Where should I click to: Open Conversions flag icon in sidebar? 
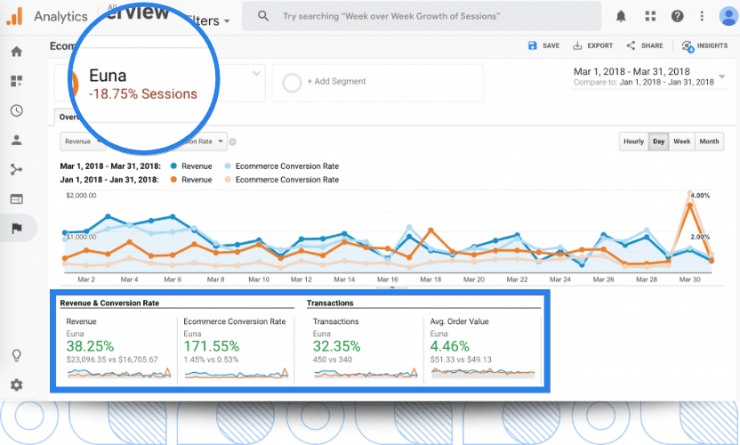click(x=17, y=229)
